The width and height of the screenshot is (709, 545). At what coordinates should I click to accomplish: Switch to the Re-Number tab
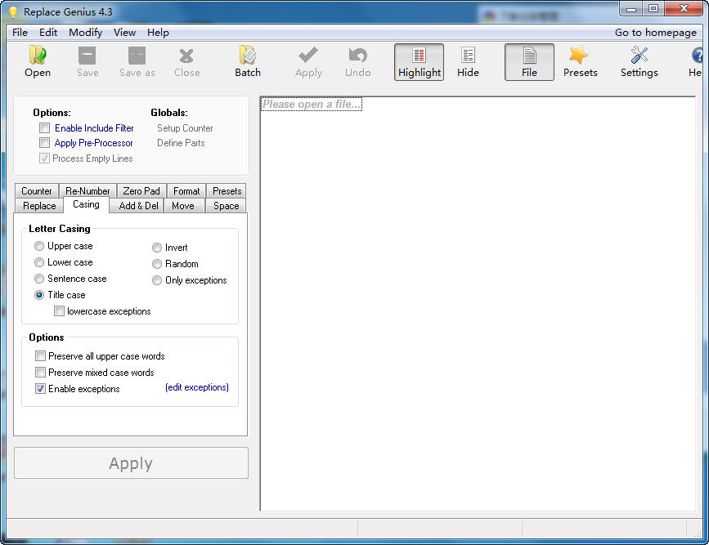tap(88, 191)
